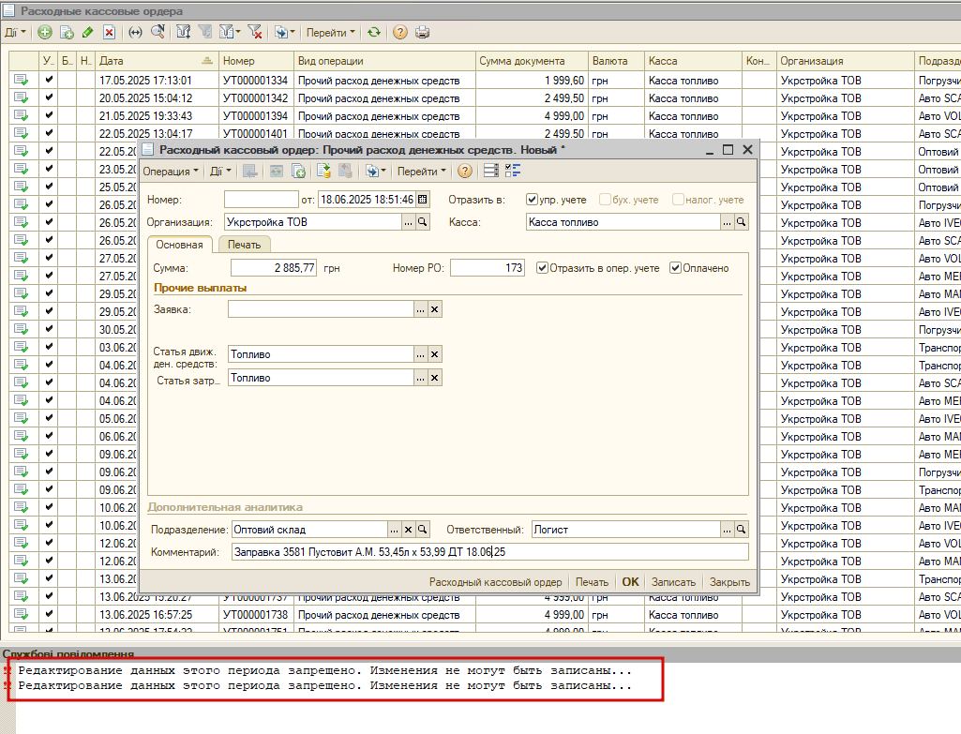Open the Ответственный record with magnifier
The height and width of the screenshot is (734, 961).
pyautogui.click(x=741, y=530)
